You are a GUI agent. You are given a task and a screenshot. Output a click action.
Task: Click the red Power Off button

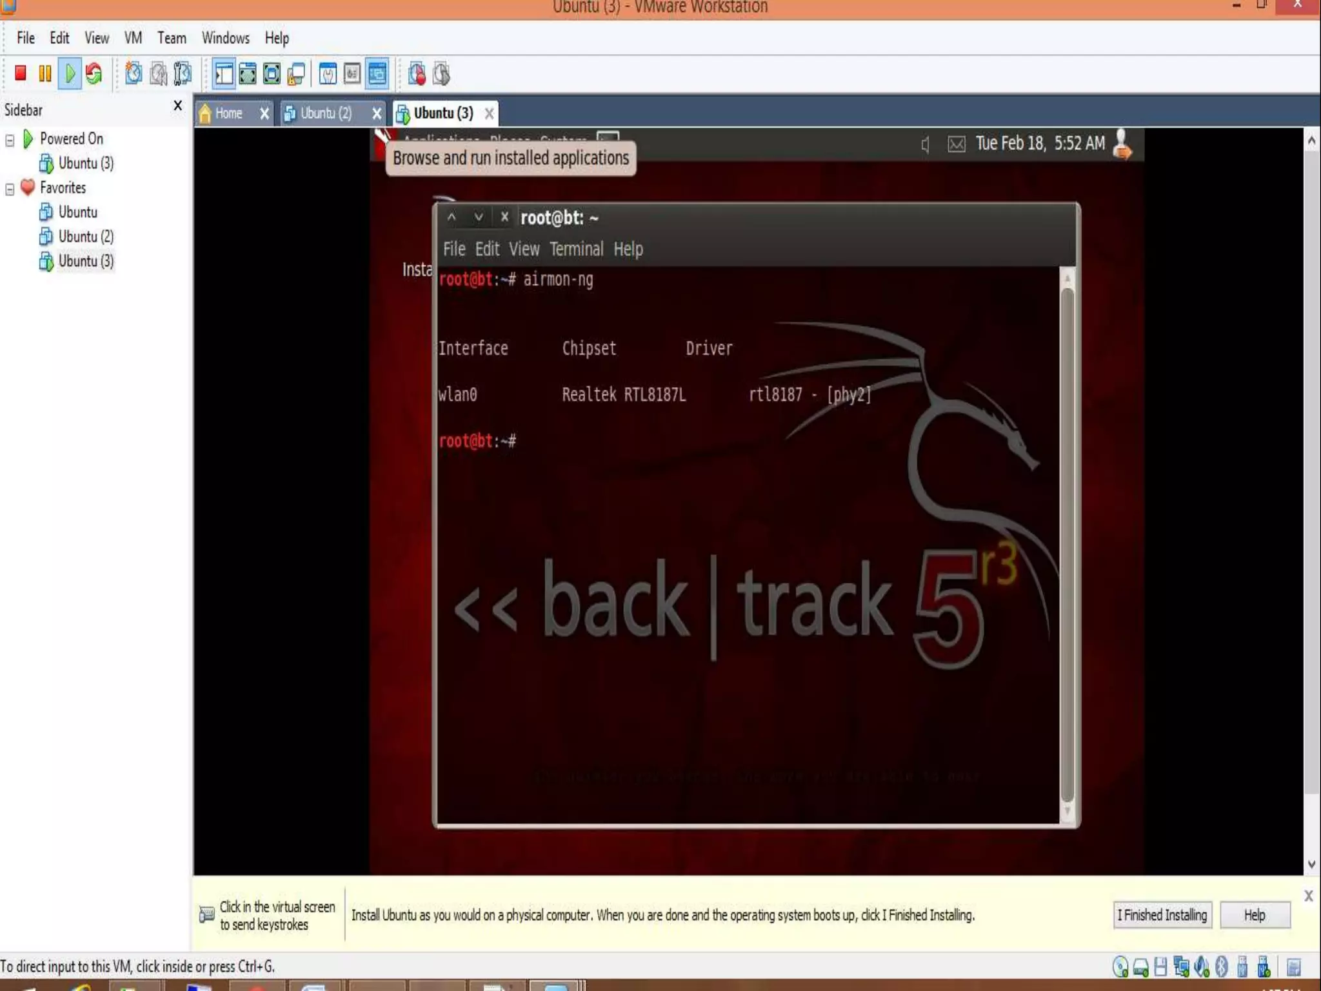tap(21, 74)
